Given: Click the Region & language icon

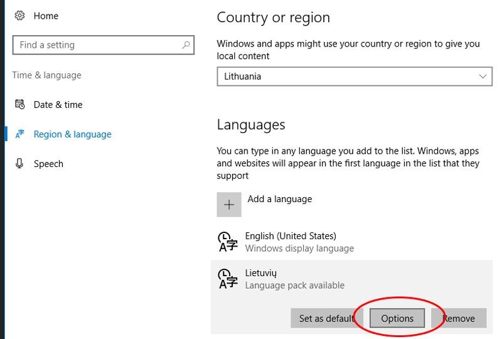Looking at the screenshot, I should click(19, 134).
